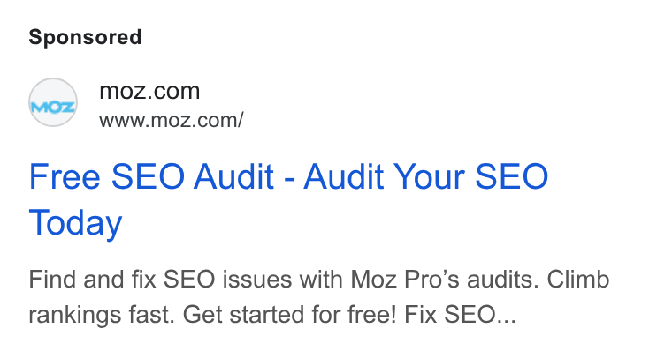Click the word Find at description start
Image resolution: width=672 pixels, height=351 pixels.
pyautogui.click(x=53, y=280)
